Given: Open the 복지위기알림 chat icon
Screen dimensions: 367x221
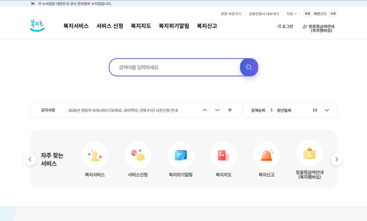Looking at the screenshot, I should [181, 156].
